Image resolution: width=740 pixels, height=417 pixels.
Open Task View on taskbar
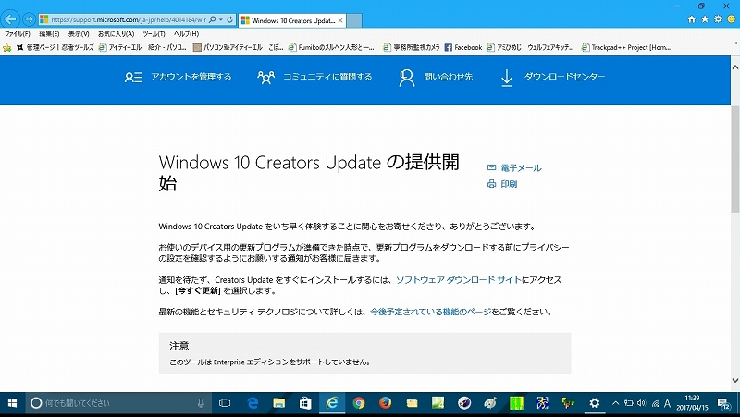(x=225, y=403)
